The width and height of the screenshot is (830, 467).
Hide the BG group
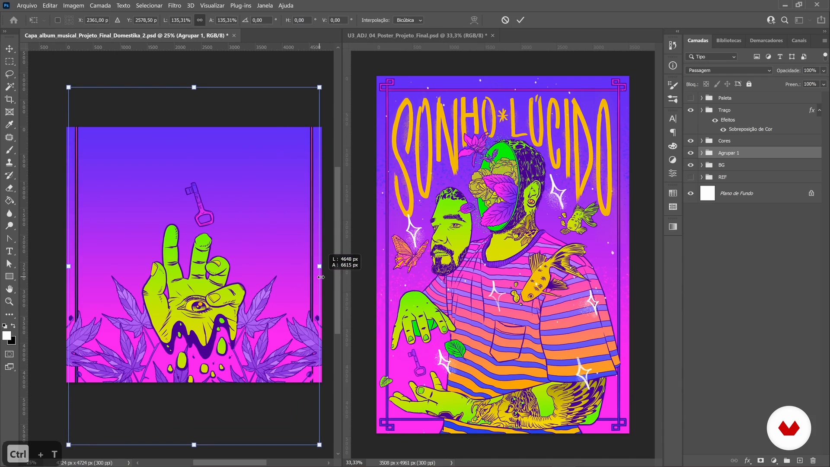click(x=691, y=165)
